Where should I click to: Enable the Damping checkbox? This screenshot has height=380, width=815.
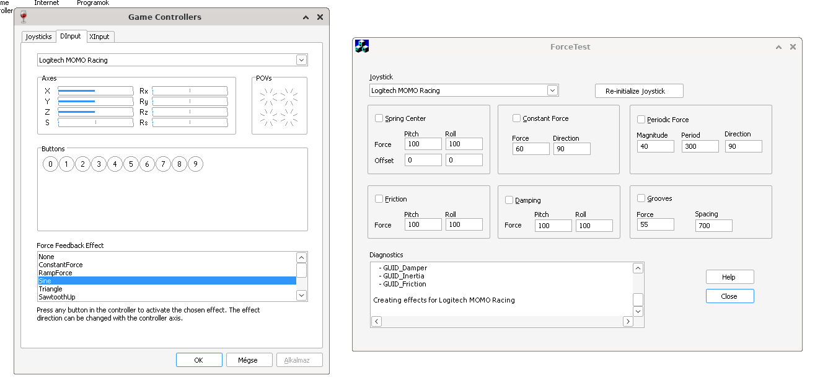click(509, 200)
